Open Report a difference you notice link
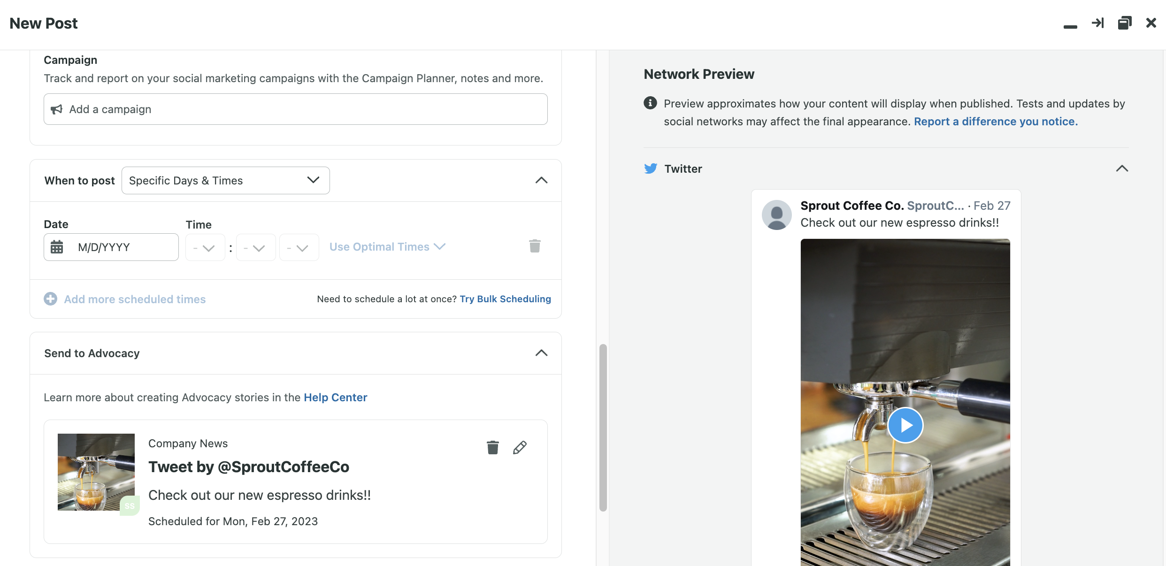This screenshot has height=566, width=1166. point(996,122)
